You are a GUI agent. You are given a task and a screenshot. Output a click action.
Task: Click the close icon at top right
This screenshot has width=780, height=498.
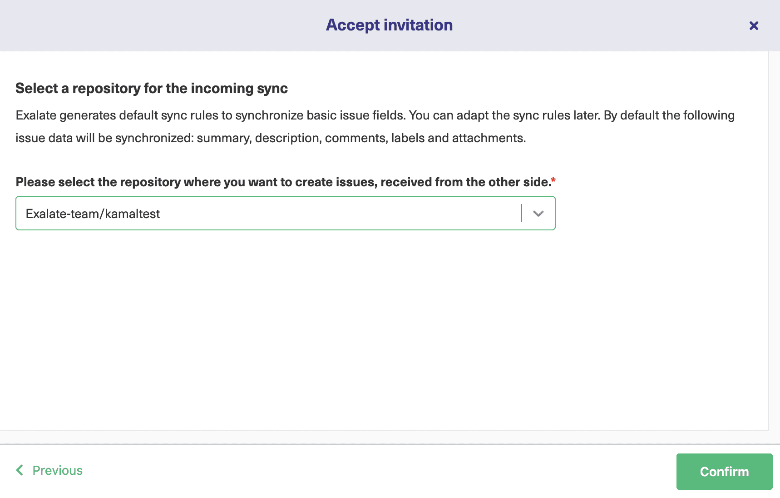pyautogui.click(x=754, y=25)
